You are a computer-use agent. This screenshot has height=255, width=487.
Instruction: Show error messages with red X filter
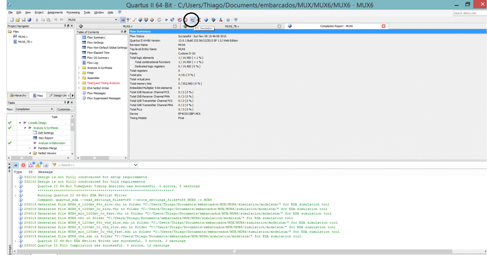point(23,165)
